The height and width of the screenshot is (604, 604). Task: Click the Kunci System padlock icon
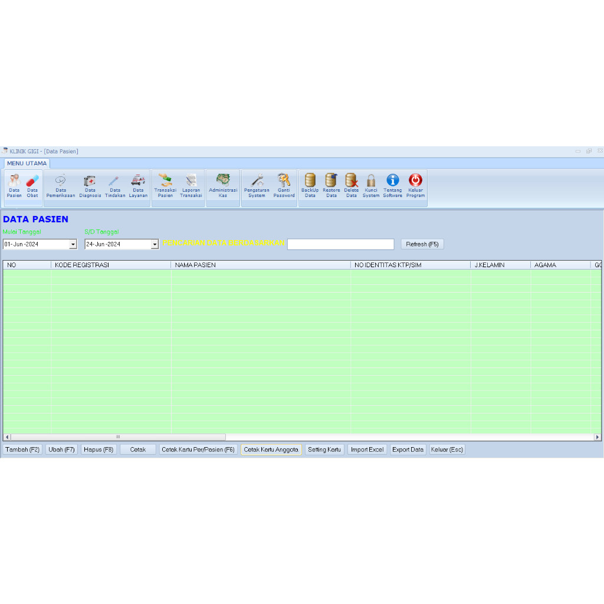(x=371, y=181)
